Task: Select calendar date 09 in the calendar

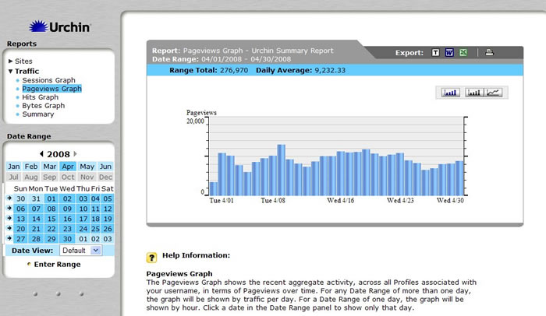Action: pyautogui.click(x=67, y=209)
